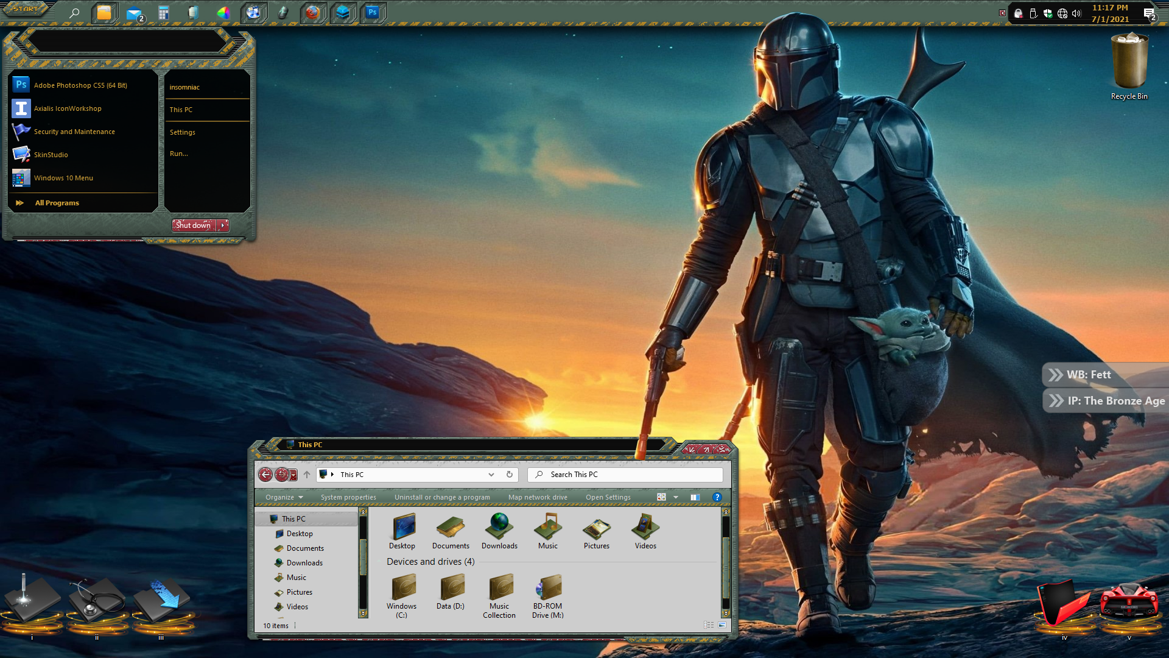Open blue stacked layers taskbar icon
This screenshot has height=658, width=1169.
point(343,13)
